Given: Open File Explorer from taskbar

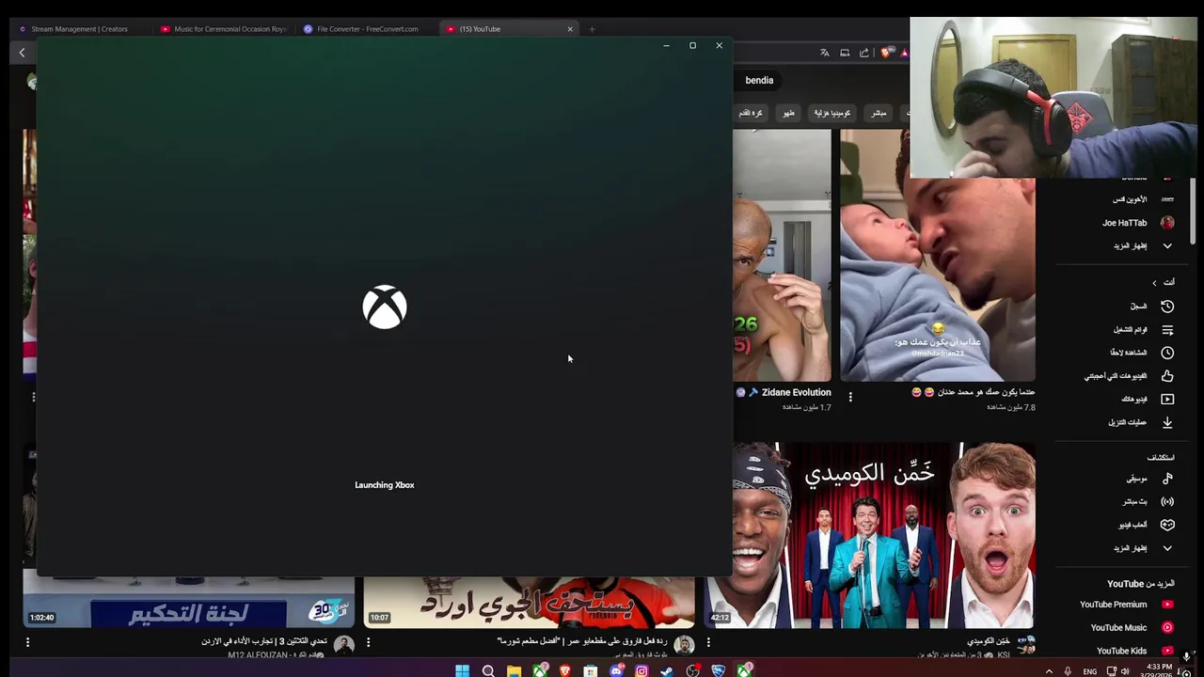Looking at the screenshot, I should coord(514,670).
